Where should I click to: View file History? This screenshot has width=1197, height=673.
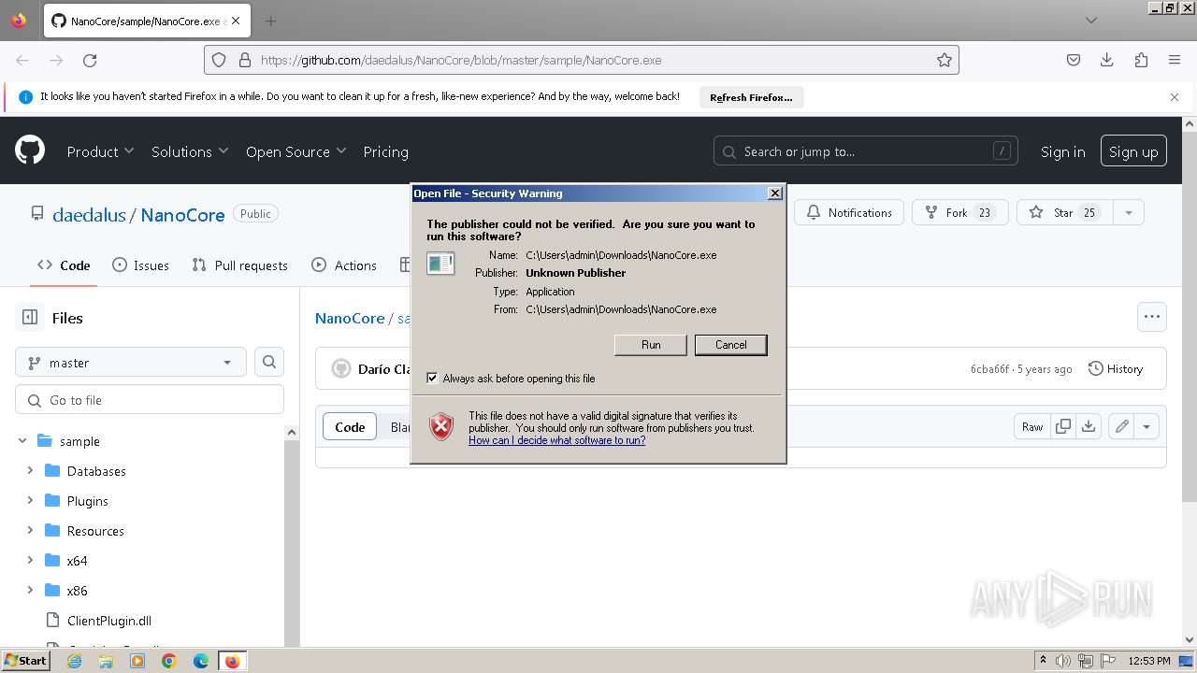pyautogui.click(x=1116, y=369)
